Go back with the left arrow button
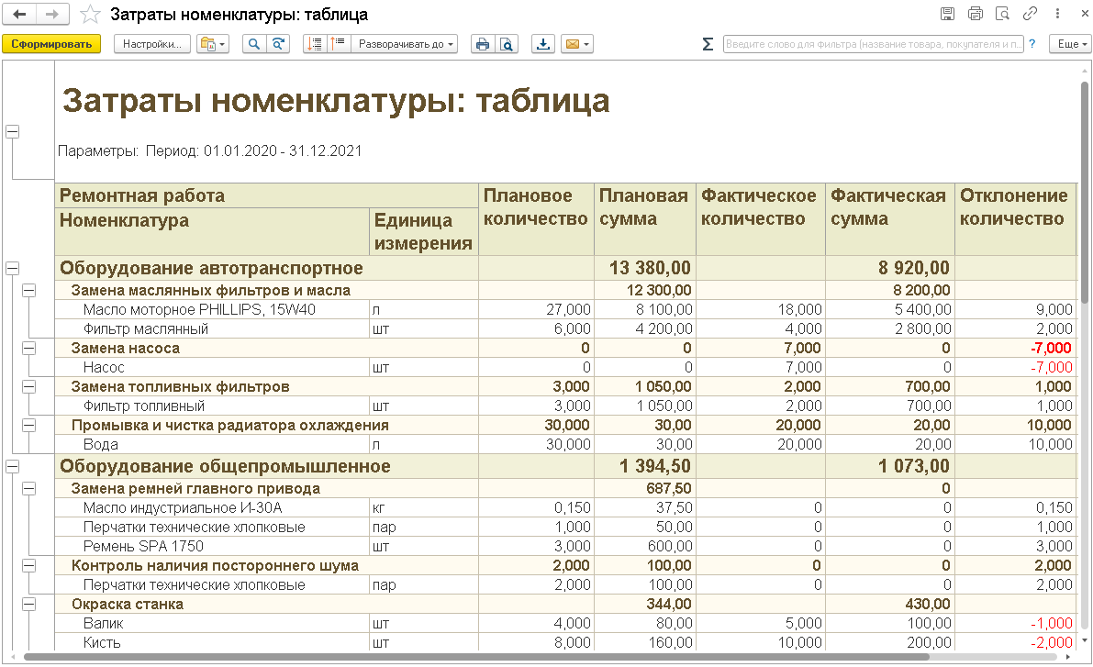1093x667 pixels. [x=19, y=14]
